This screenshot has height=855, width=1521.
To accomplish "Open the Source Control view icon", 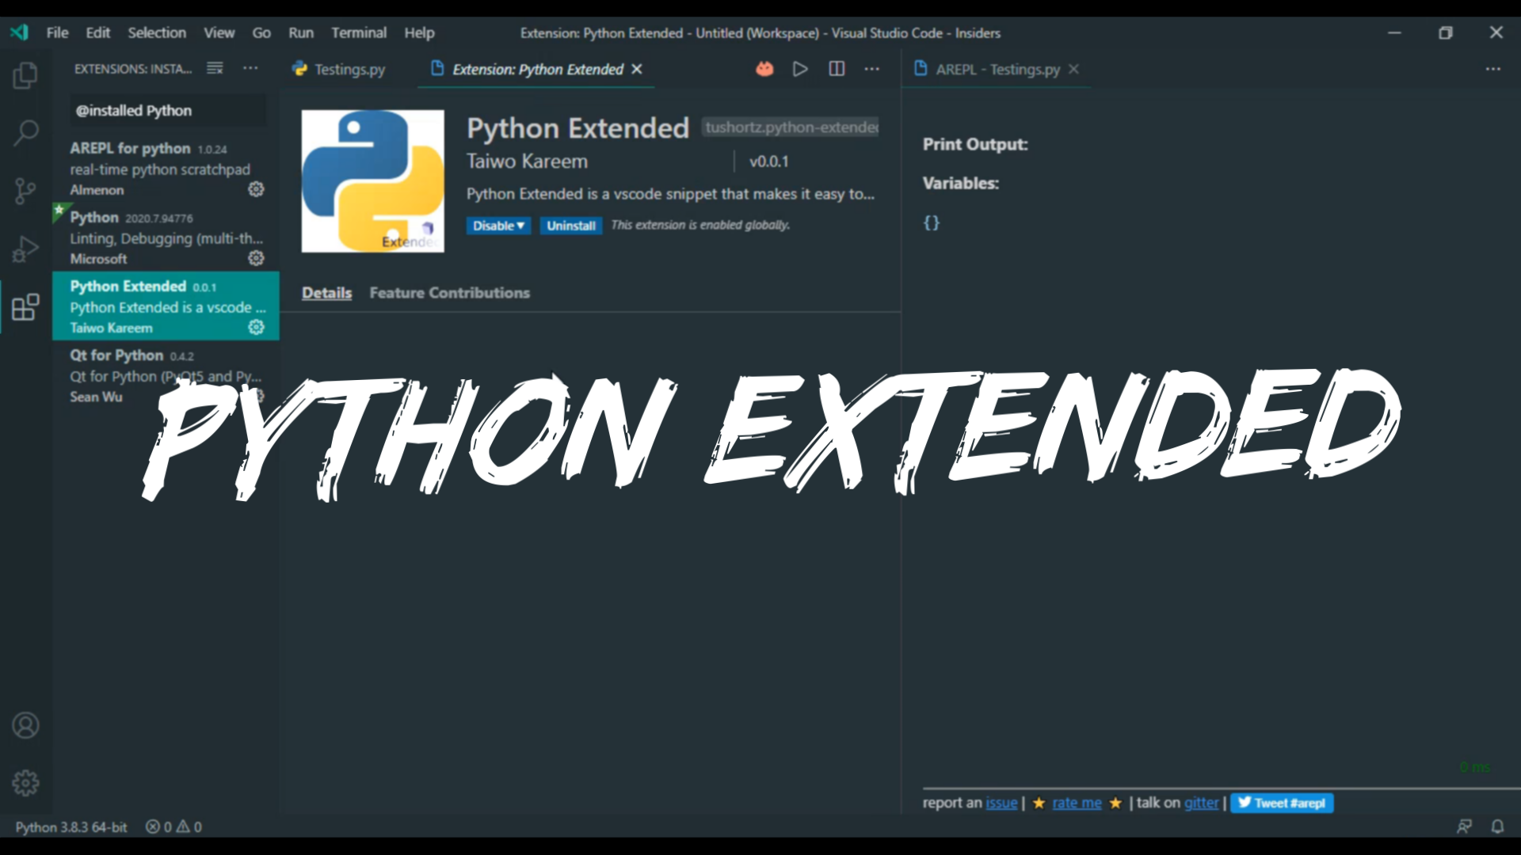I will tap(25, 191).
